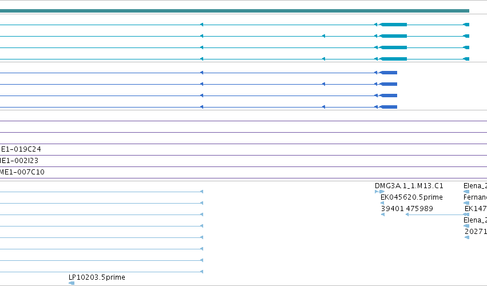Select the small arrow feature beneath 20271
This screenshot has width=487, height=286.
tap(467, 237)
